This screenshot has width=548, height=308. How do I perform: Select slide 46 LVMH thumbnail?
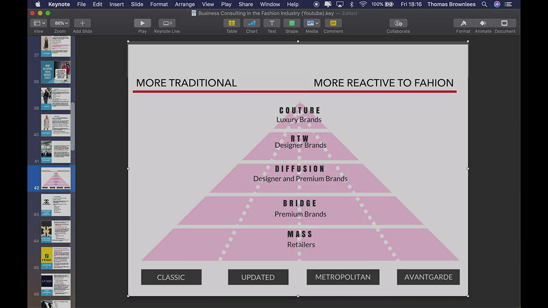click(56, 285)
